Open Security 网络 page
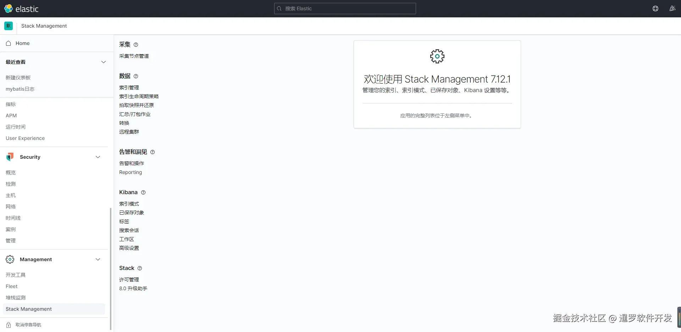Screen dimensions: 681x332 click(x=11, y=207)
